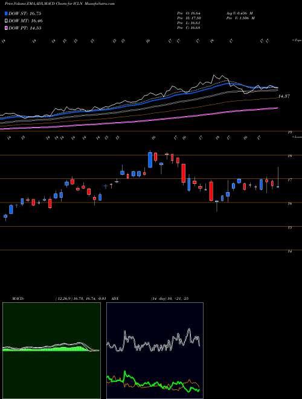
Task: Click the white DOW MT legend swatch
Action: (x=7, y=21)
